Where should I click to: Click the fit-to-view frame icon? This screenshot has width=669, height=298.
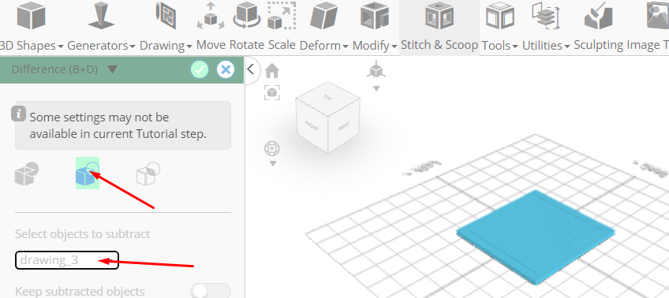pos(272,92)
